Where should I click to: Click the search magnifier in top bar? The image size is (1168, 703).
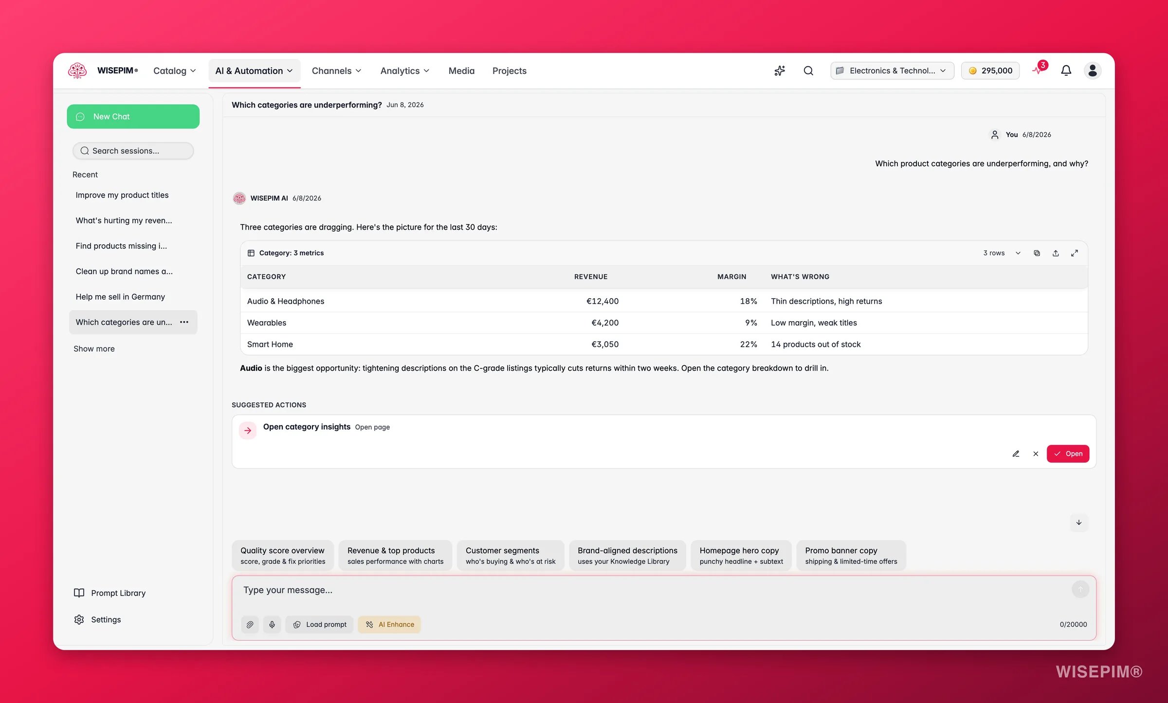808,71
